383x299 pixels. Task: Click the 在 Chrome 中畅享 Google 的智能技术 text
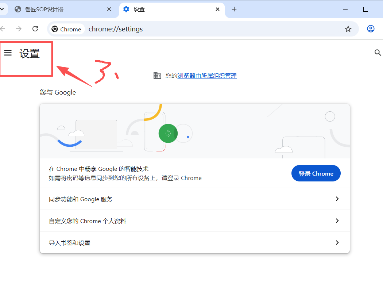(x=98, y=169)
